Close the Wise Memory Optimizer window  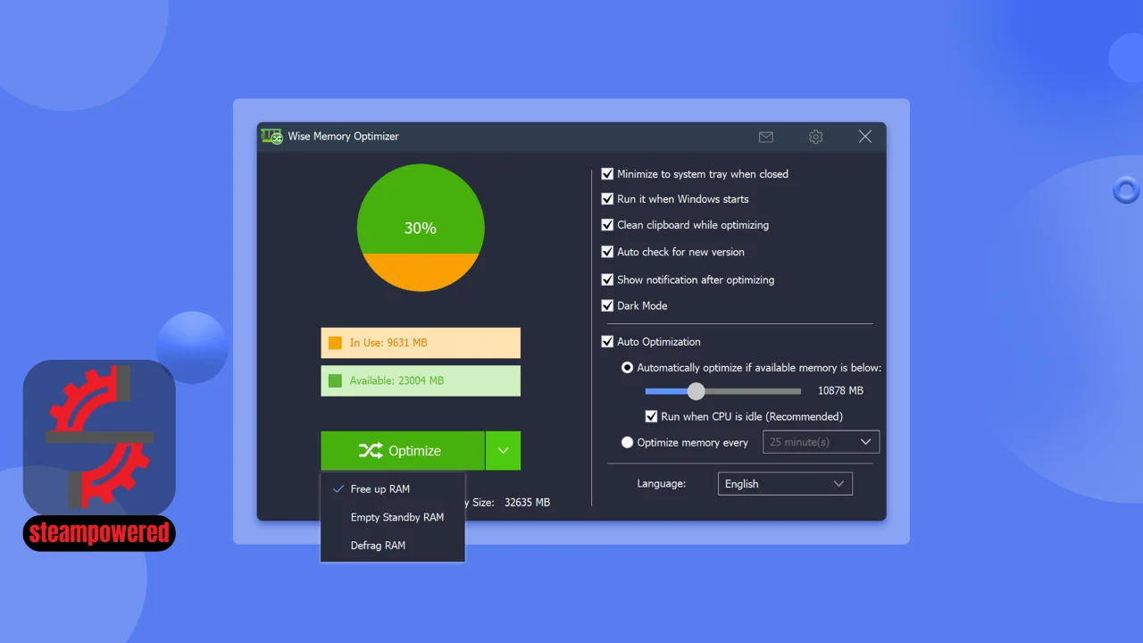[864, 137]
